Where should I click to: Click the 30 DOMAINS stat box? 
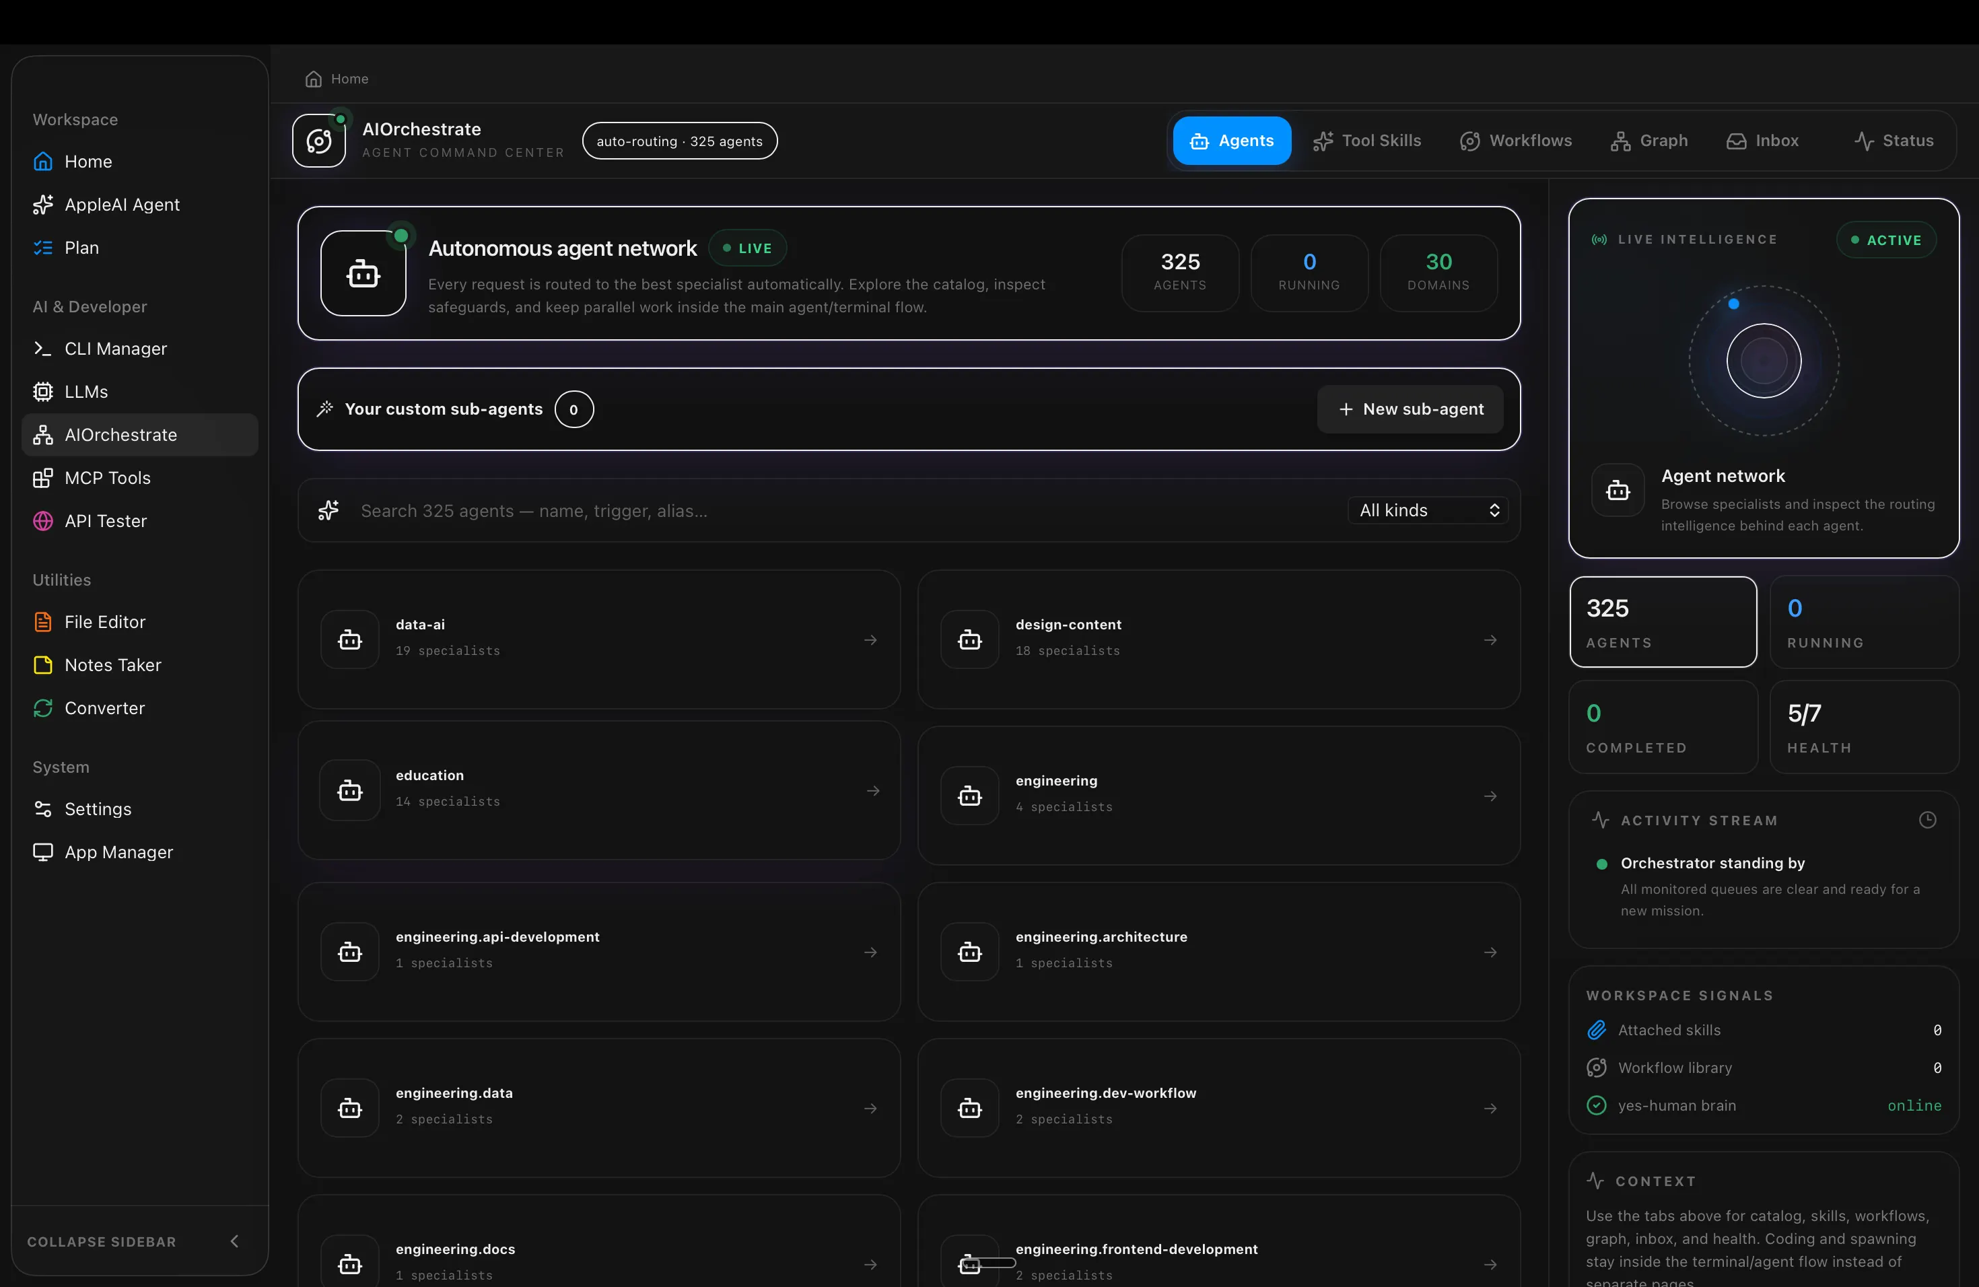(1438, 273)
